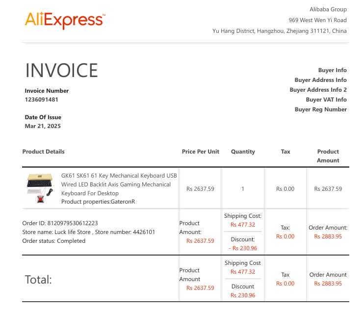364x311 pixels.
Task: Select the Product Details column header
Action: (44, 152)
